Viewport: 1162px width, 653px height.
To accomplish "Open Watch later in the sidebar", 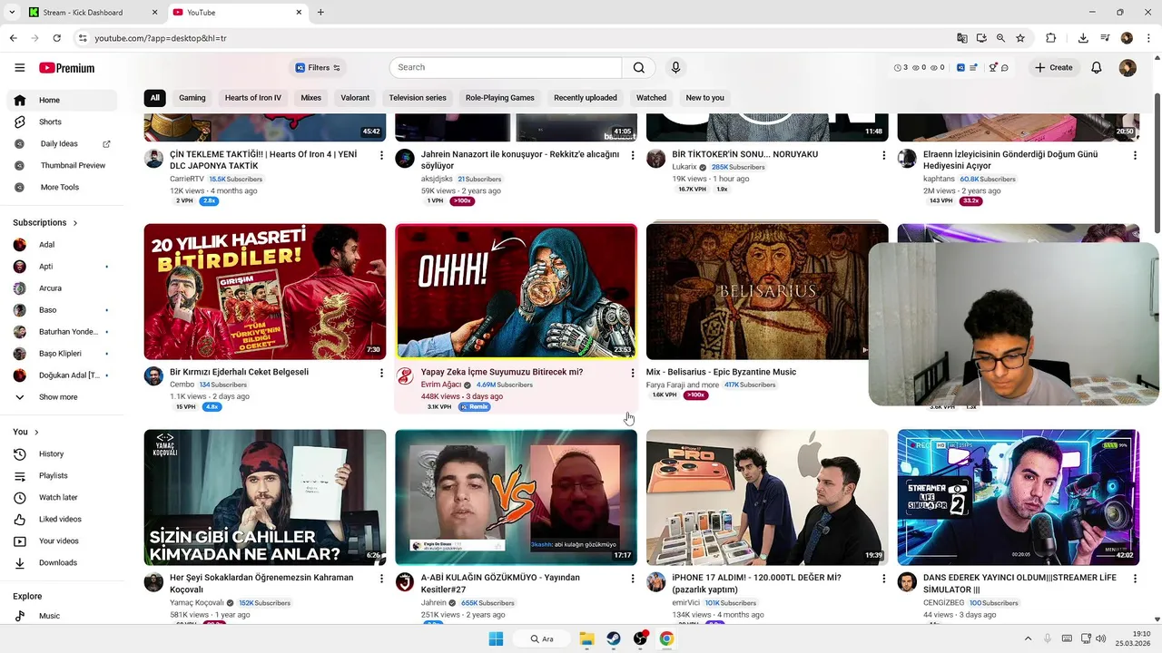I will click(62, 497).
